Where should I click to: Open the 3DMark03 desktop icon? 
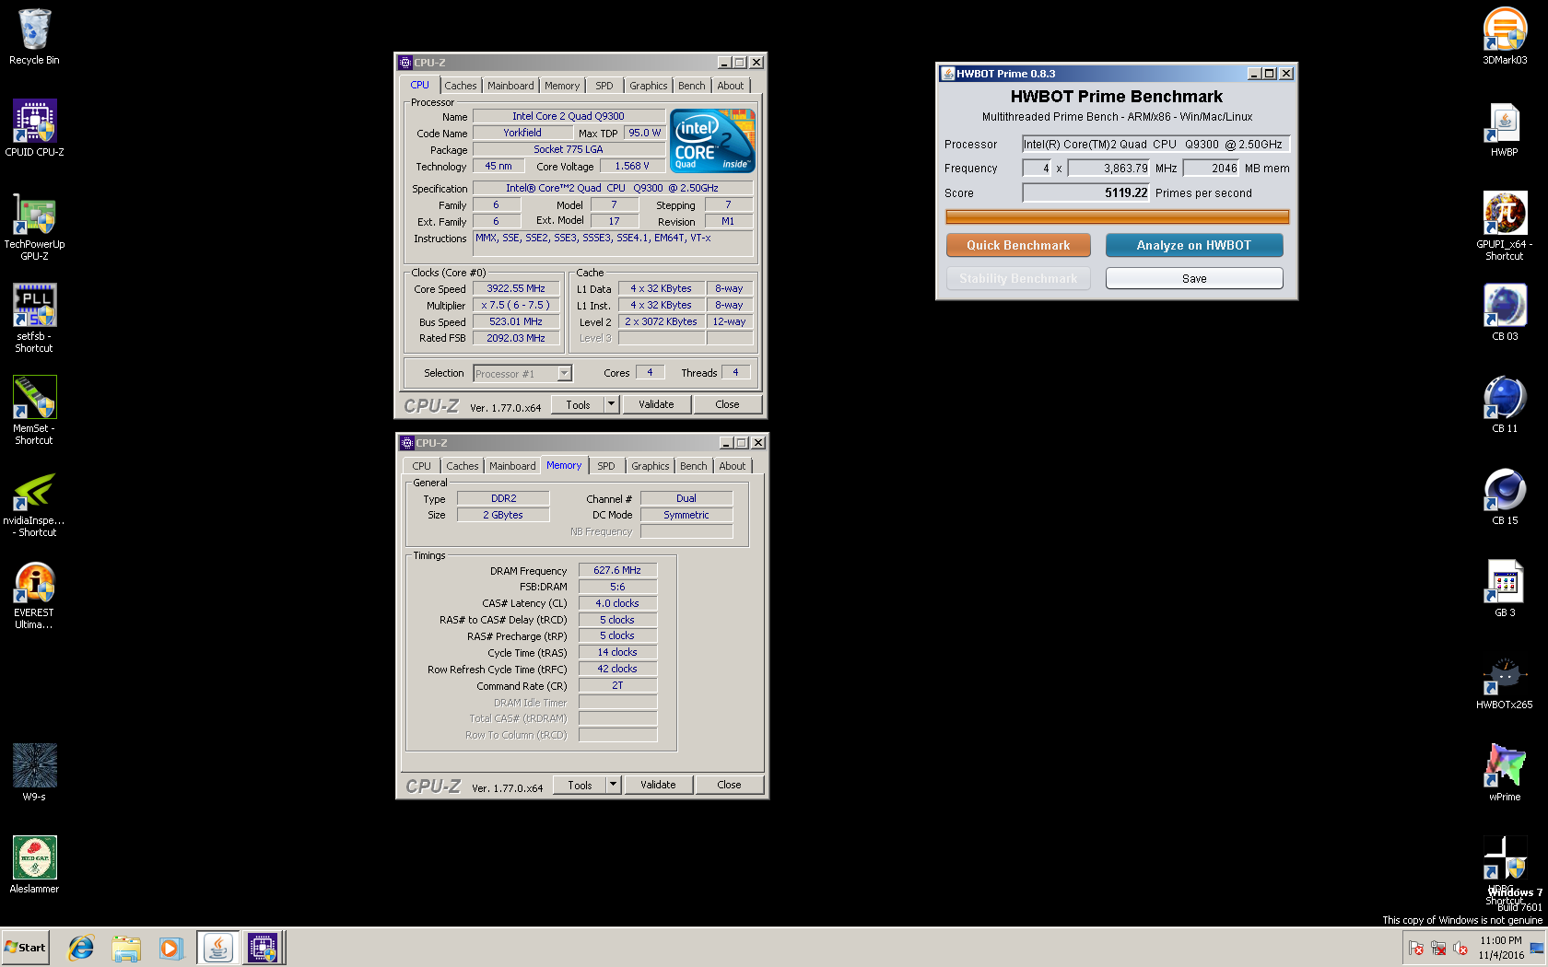coord(1505,37)
